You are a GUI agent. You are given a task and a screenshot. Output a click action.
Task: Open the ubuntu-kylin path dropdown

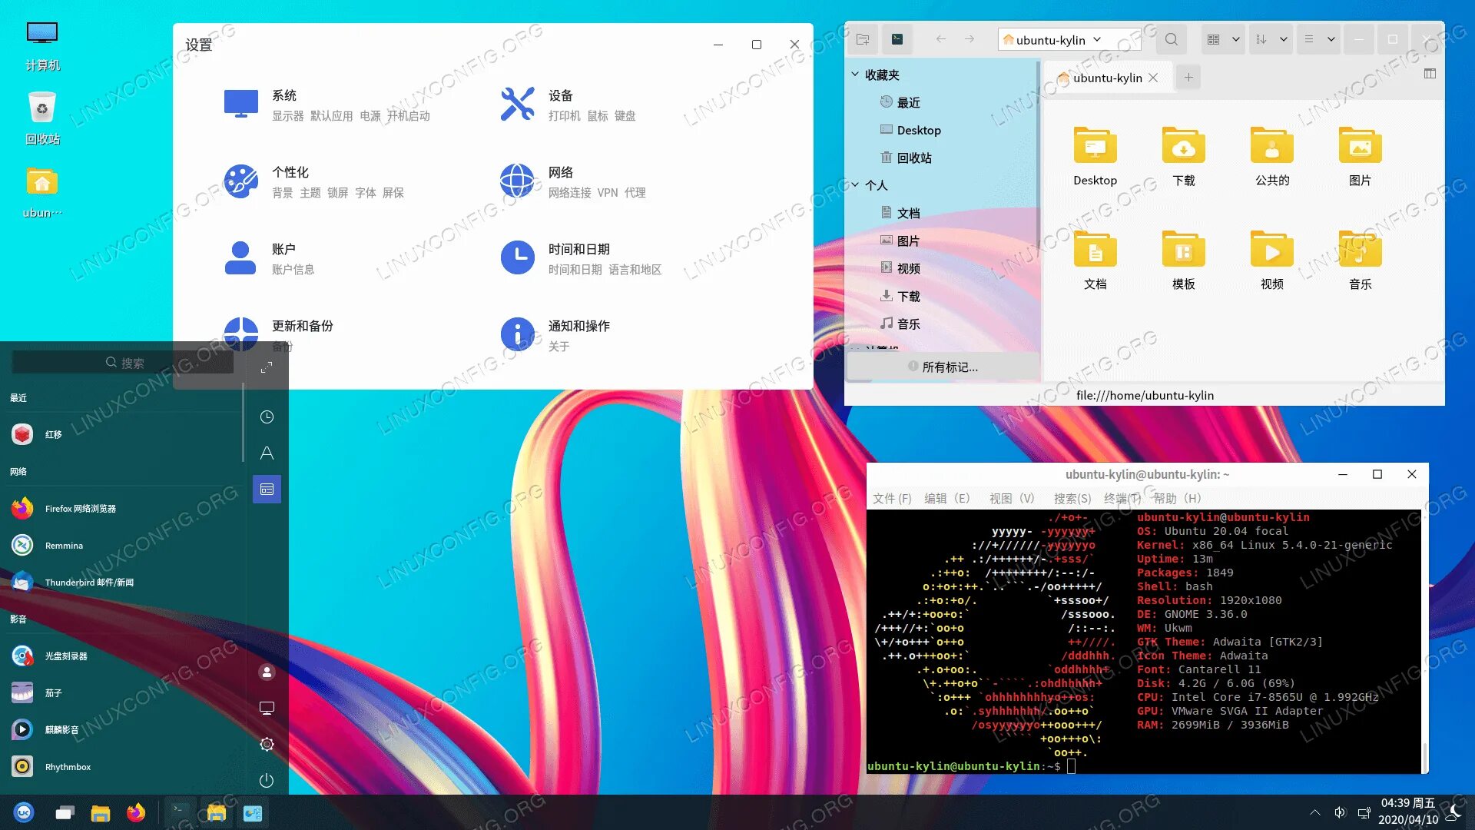click(x=1097, y=39)
